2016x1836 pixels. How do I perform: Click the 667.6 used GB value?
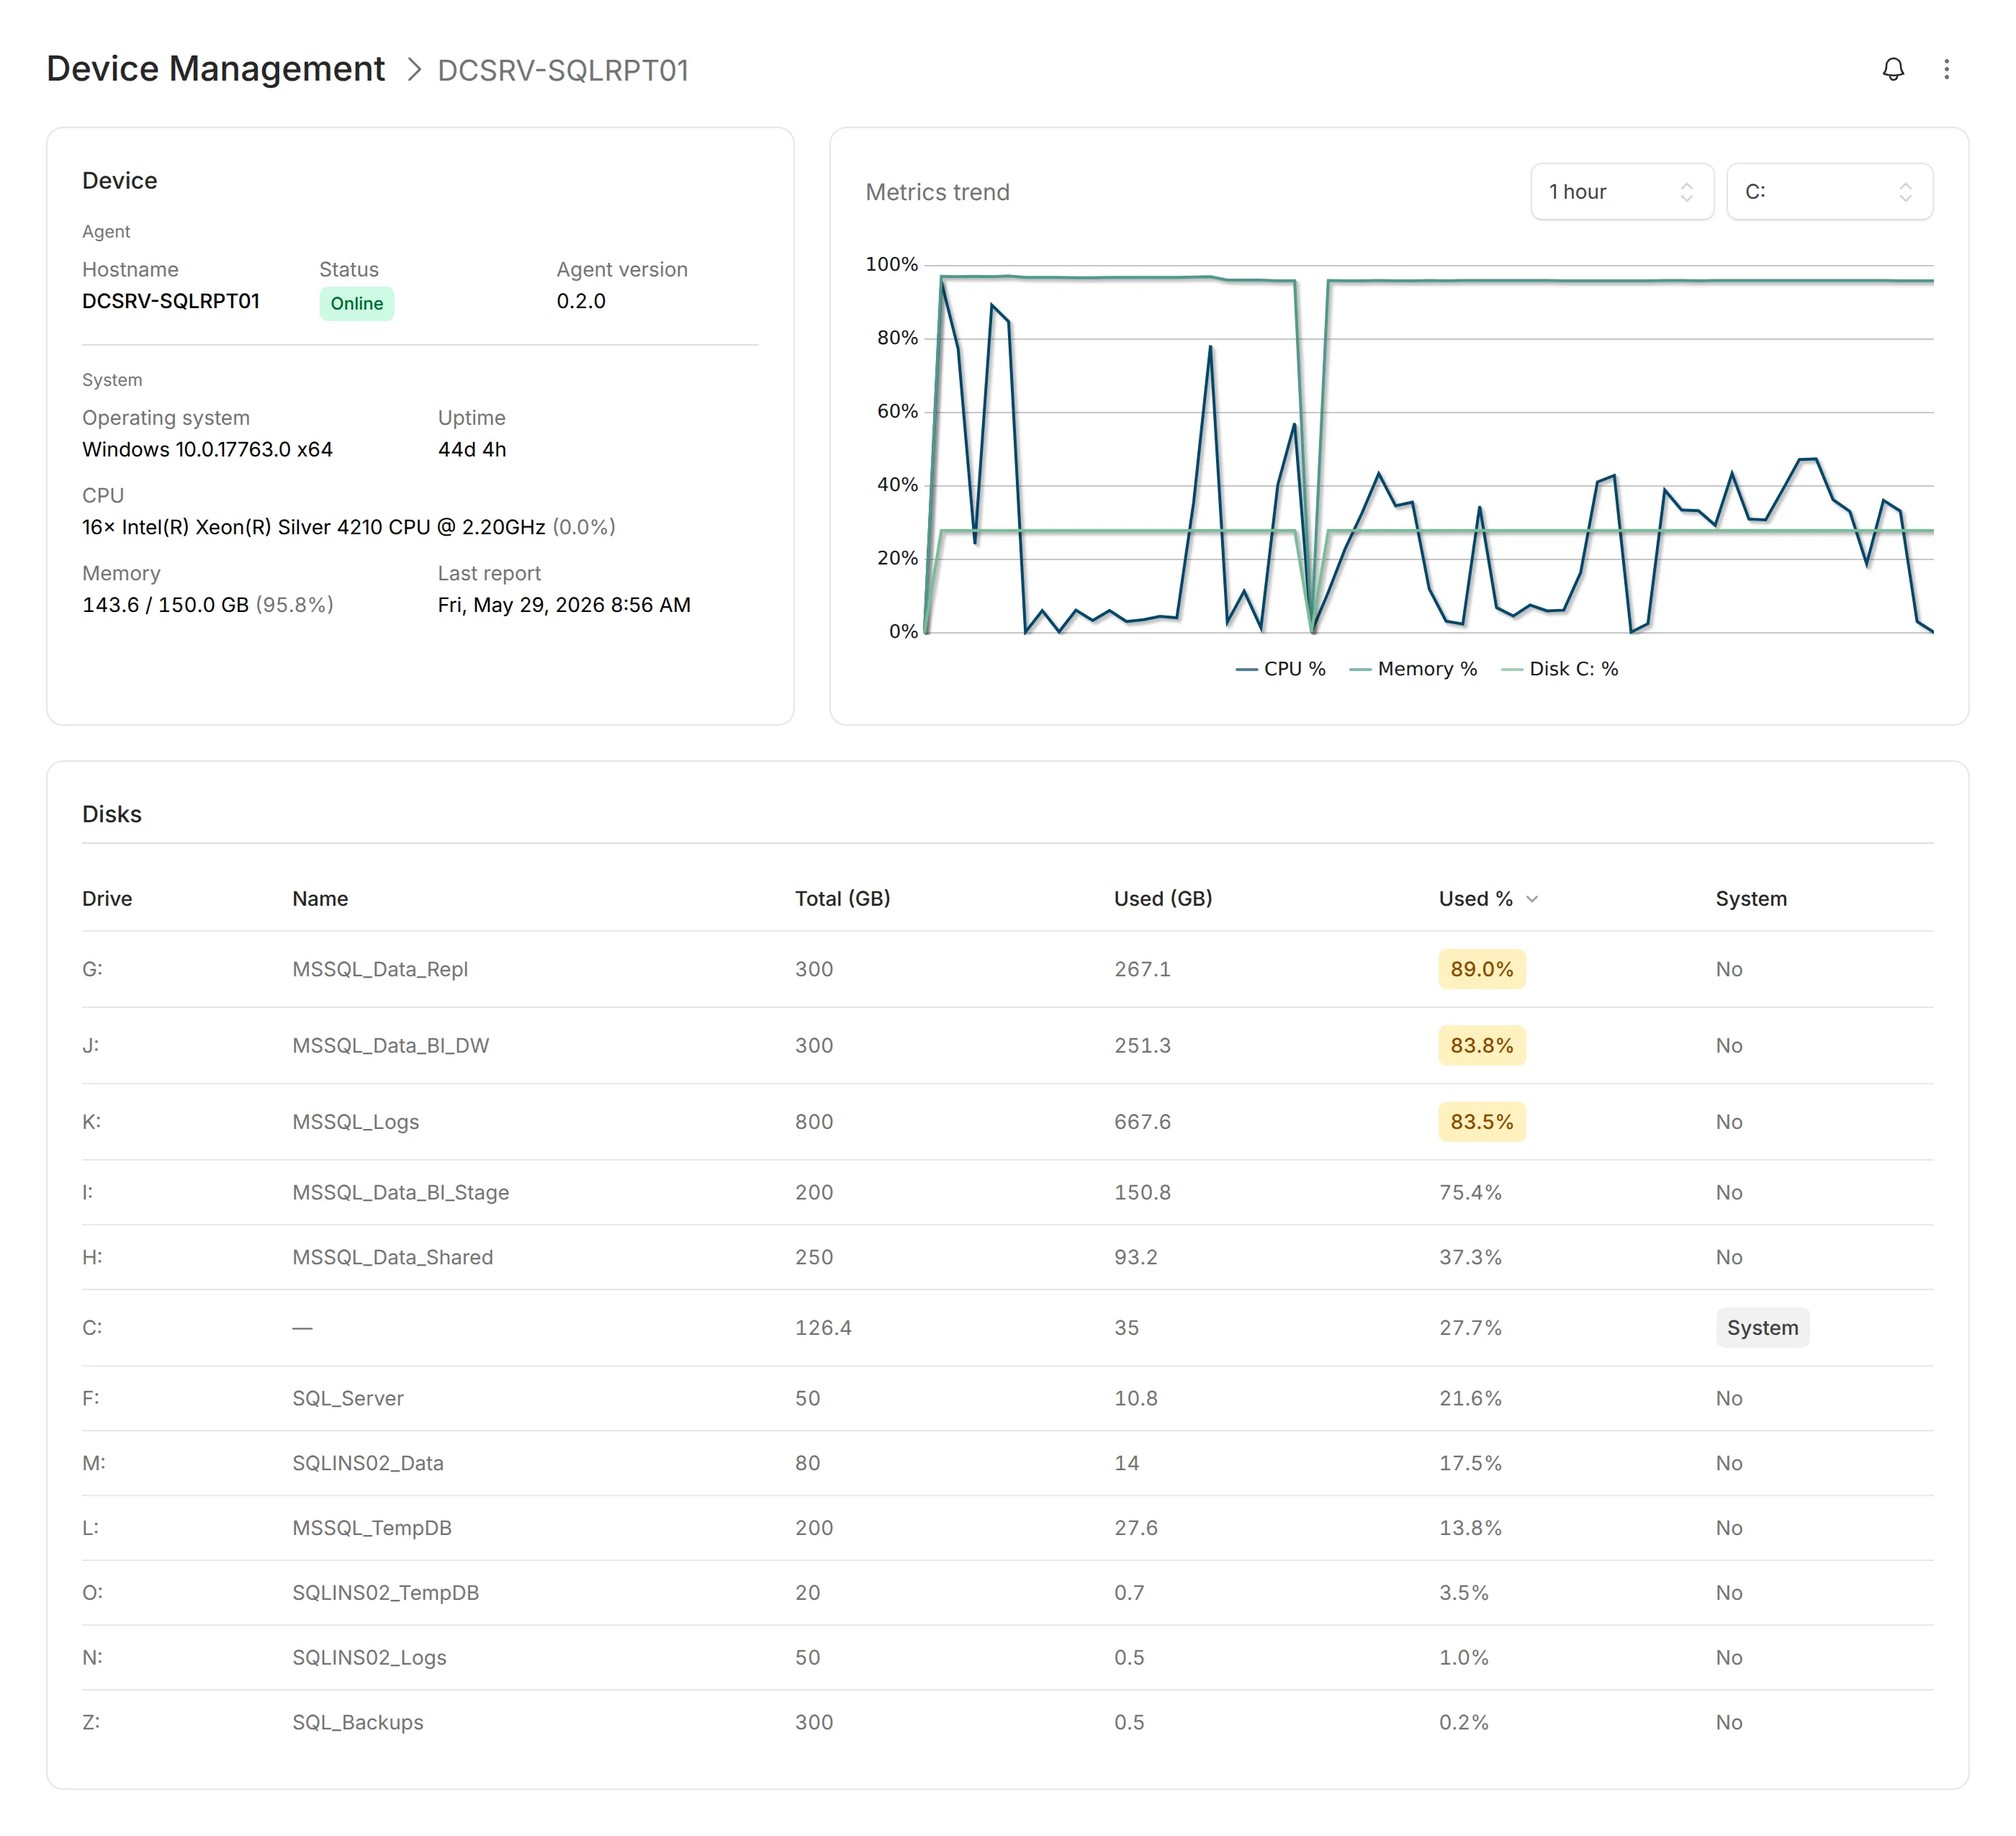click(1142, 1122)
